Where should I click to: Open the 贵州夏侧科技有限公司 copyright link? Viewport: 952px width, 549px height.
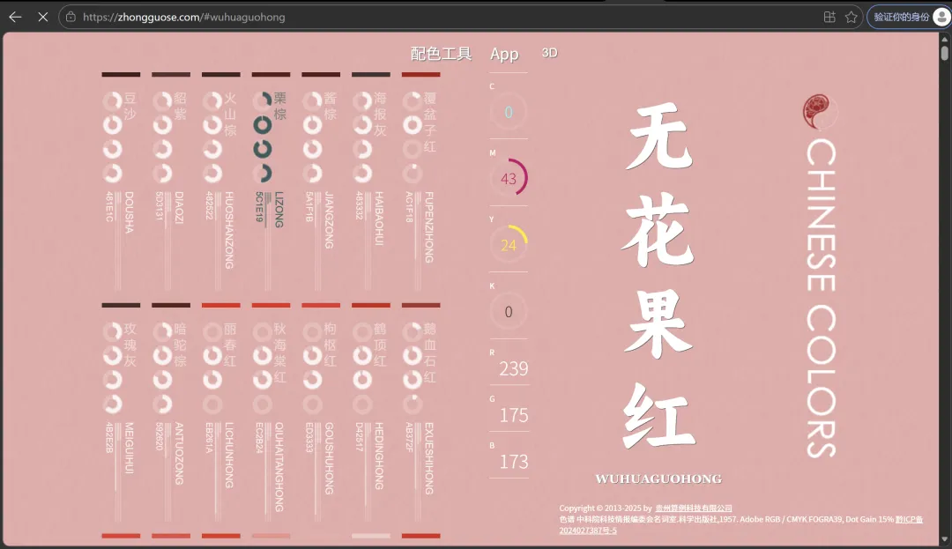[x=694, y=508]
